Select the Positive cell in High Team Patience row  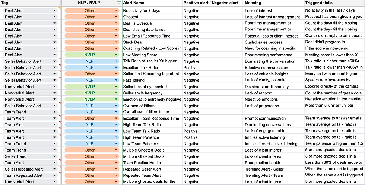pos(212,137)
